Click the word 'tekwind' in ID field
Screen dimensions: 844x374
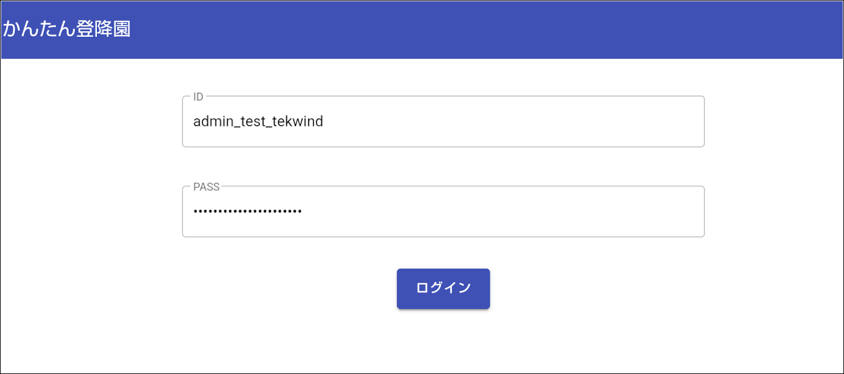(301, 122)
